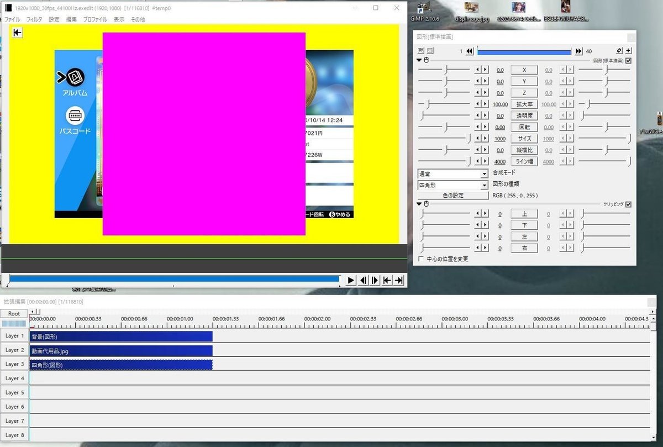Click the animation effect icon beside the plus button
Image resolution: width=663 pixels, height=447 pixels.
(x=619, y=51)
